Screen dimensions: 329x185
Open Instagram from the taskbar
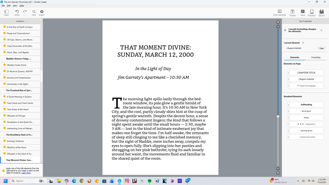coord(127,181)
